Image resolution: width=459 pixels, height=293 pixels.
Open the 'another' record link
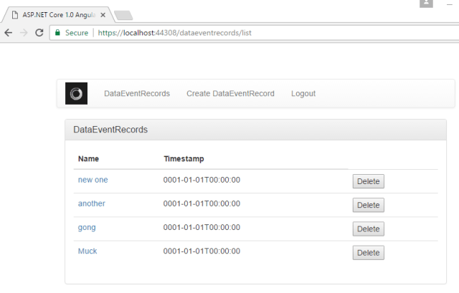coord(91,203)
